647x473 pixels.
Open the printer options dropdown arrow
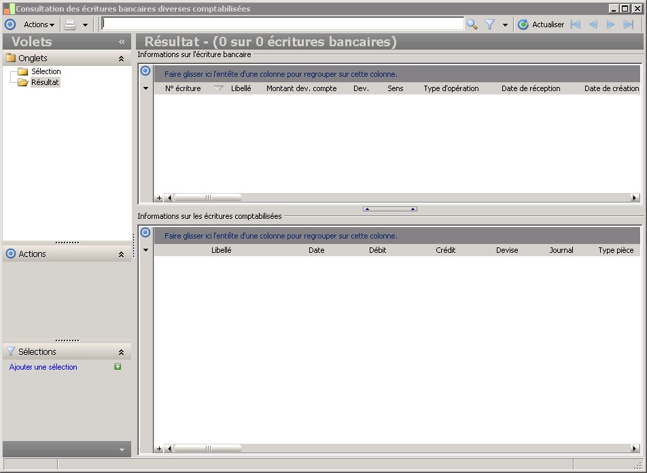tap(85, 24)
